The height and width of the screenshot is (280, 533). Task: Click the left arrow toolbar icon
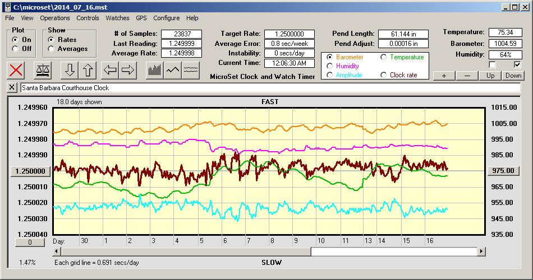tap(110, 70)
